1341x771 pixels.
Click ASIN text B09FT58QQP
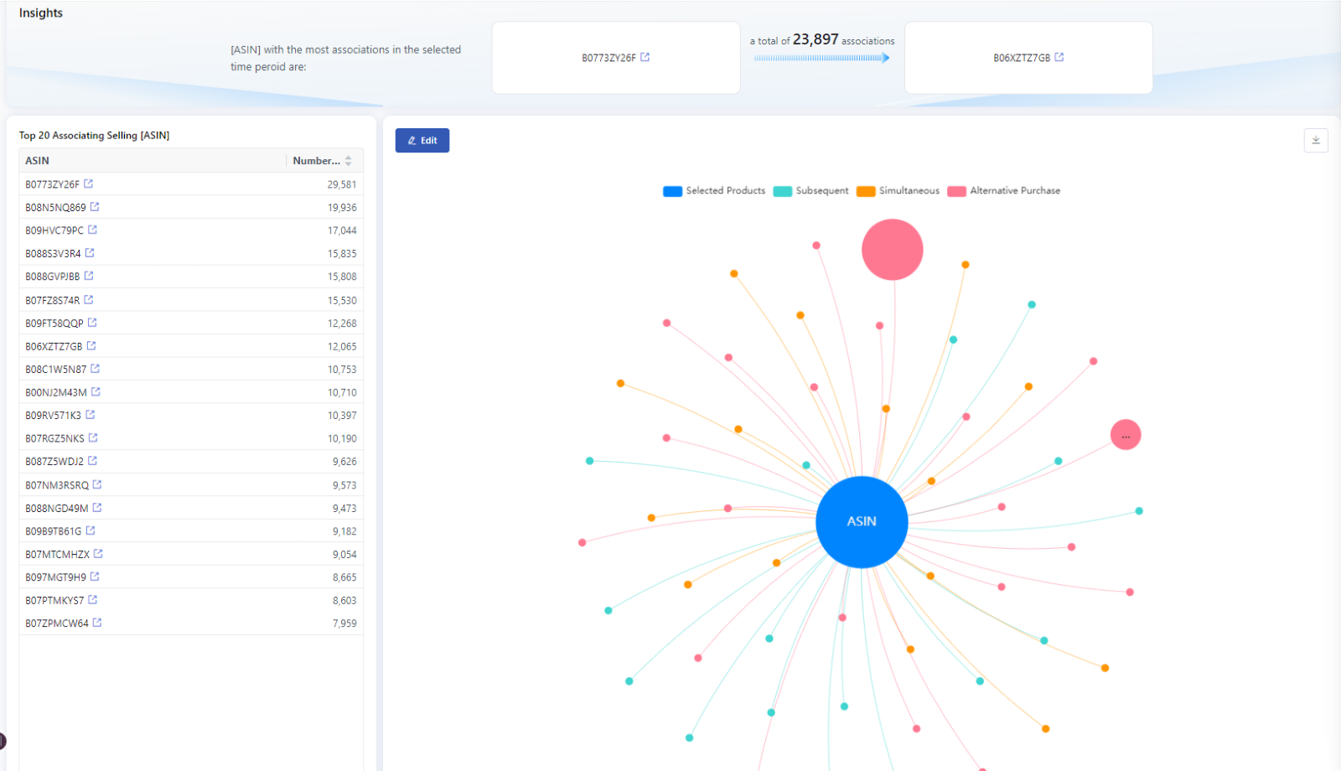[x=54, y=323]
